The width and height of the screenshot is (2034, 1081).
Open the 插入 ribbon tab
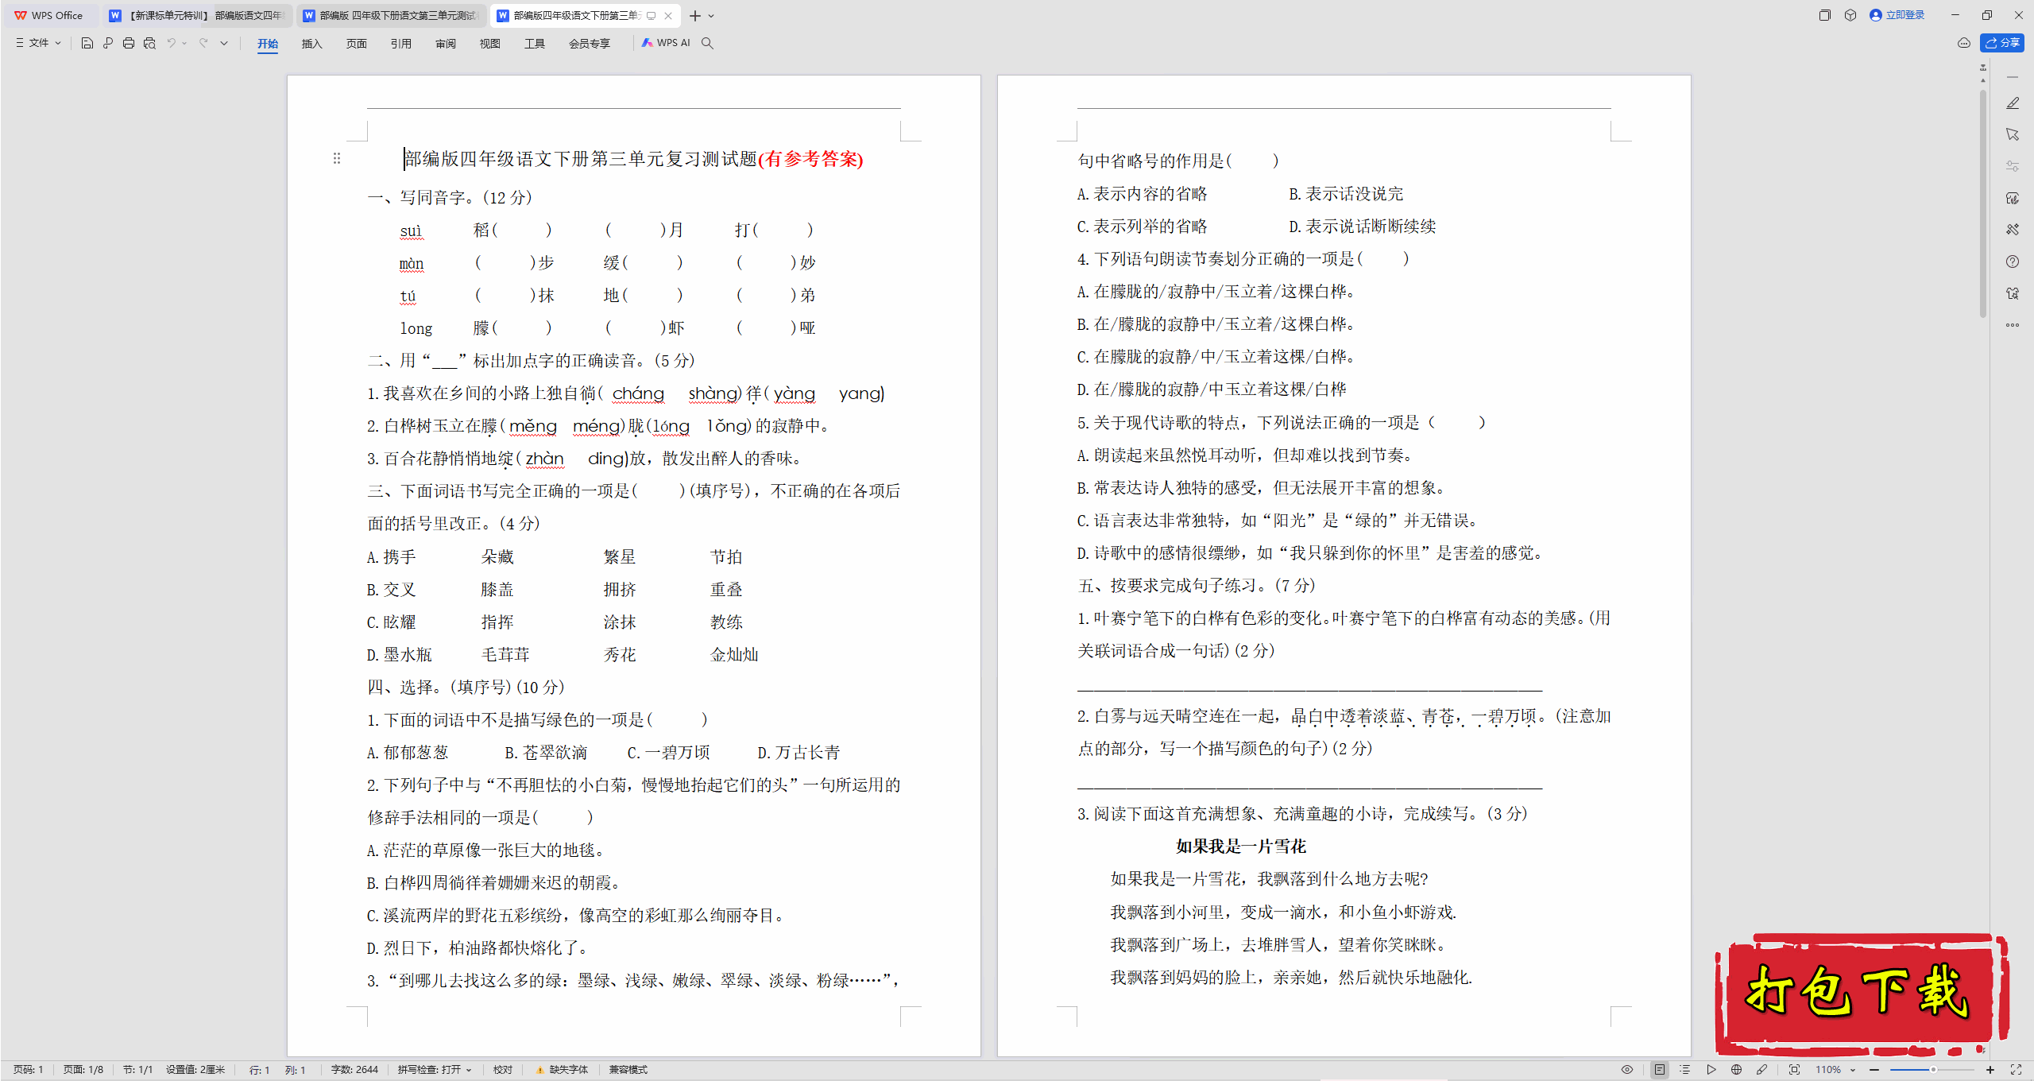(312, 44)
